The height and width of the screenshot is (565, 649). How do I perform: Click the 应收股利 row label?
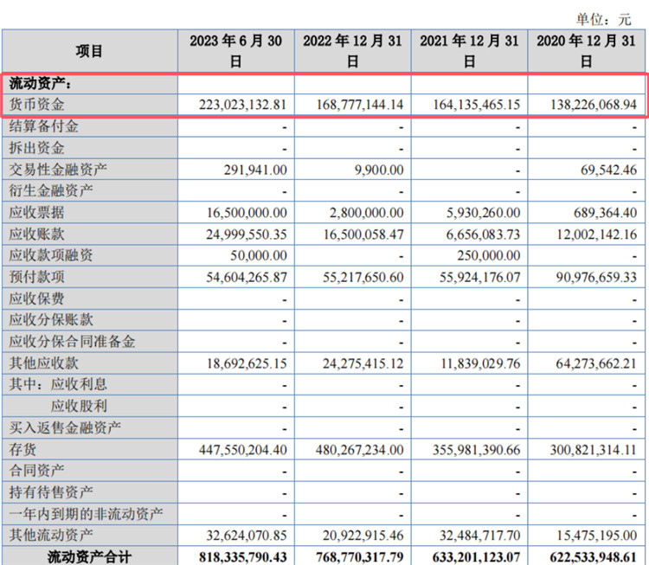click(x=79, y=406)
